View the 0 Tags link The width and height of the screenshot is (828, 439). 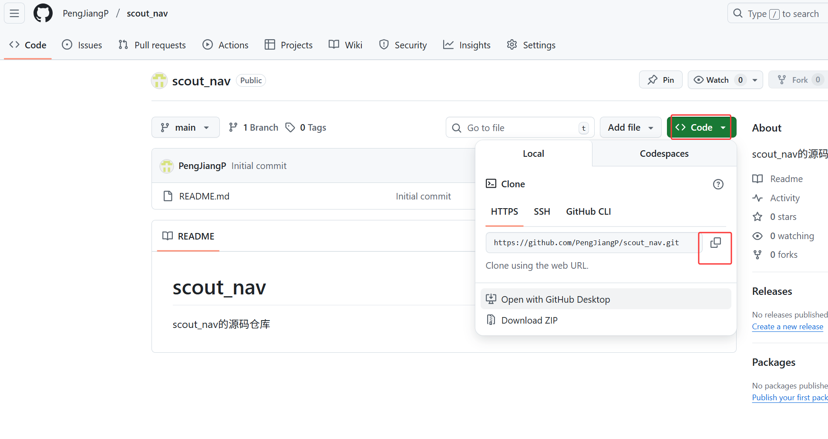click(306, 127)
